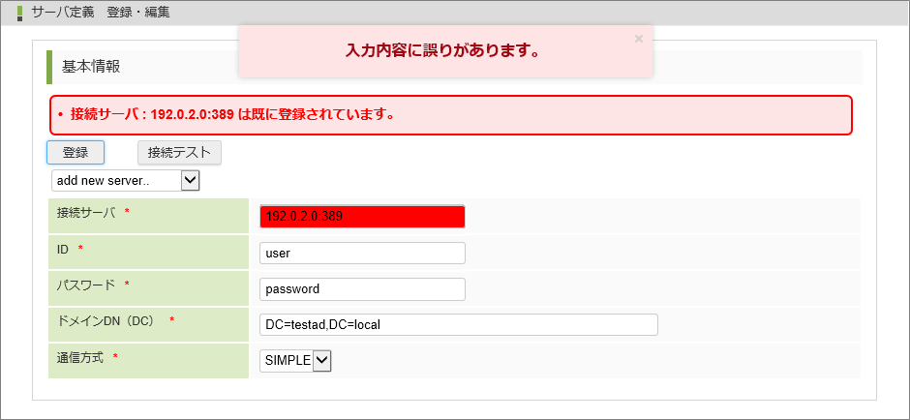Screen dimensions: 910x420
Task: Click the サーバ定義 登録・編集 page title
Action: 101,13
